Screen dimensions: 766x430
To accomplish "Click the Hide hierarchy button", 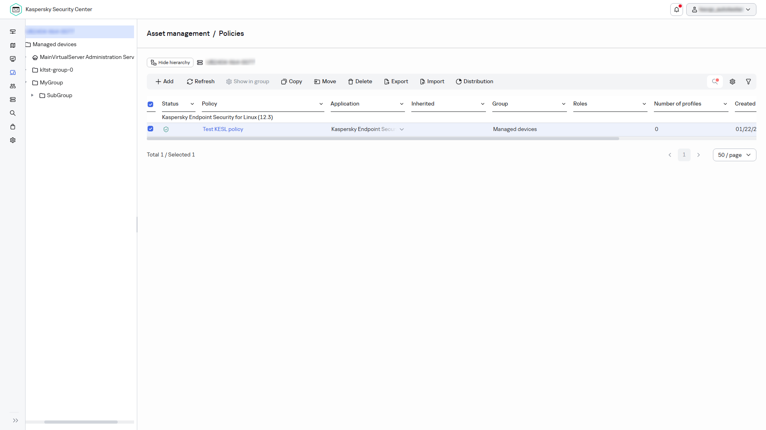I will point(170,63).
